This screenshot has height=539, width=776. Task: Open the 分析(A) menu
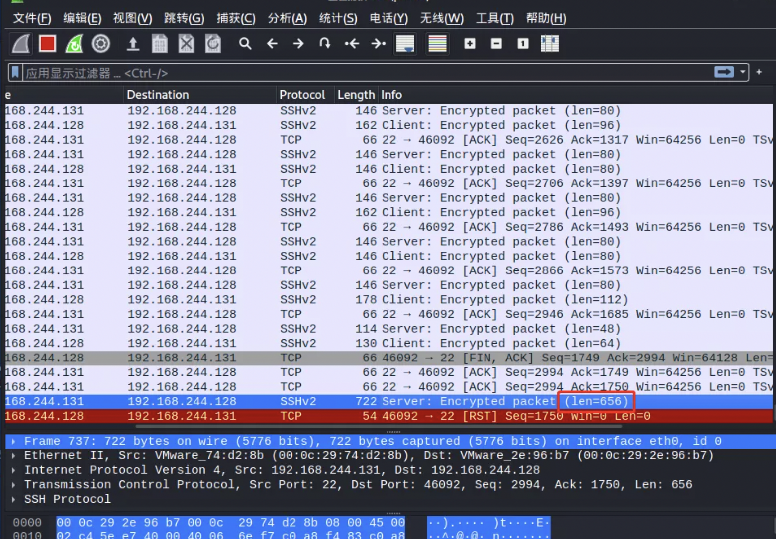[287, 18]
